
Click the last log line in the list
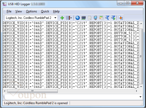coord(71,87)
